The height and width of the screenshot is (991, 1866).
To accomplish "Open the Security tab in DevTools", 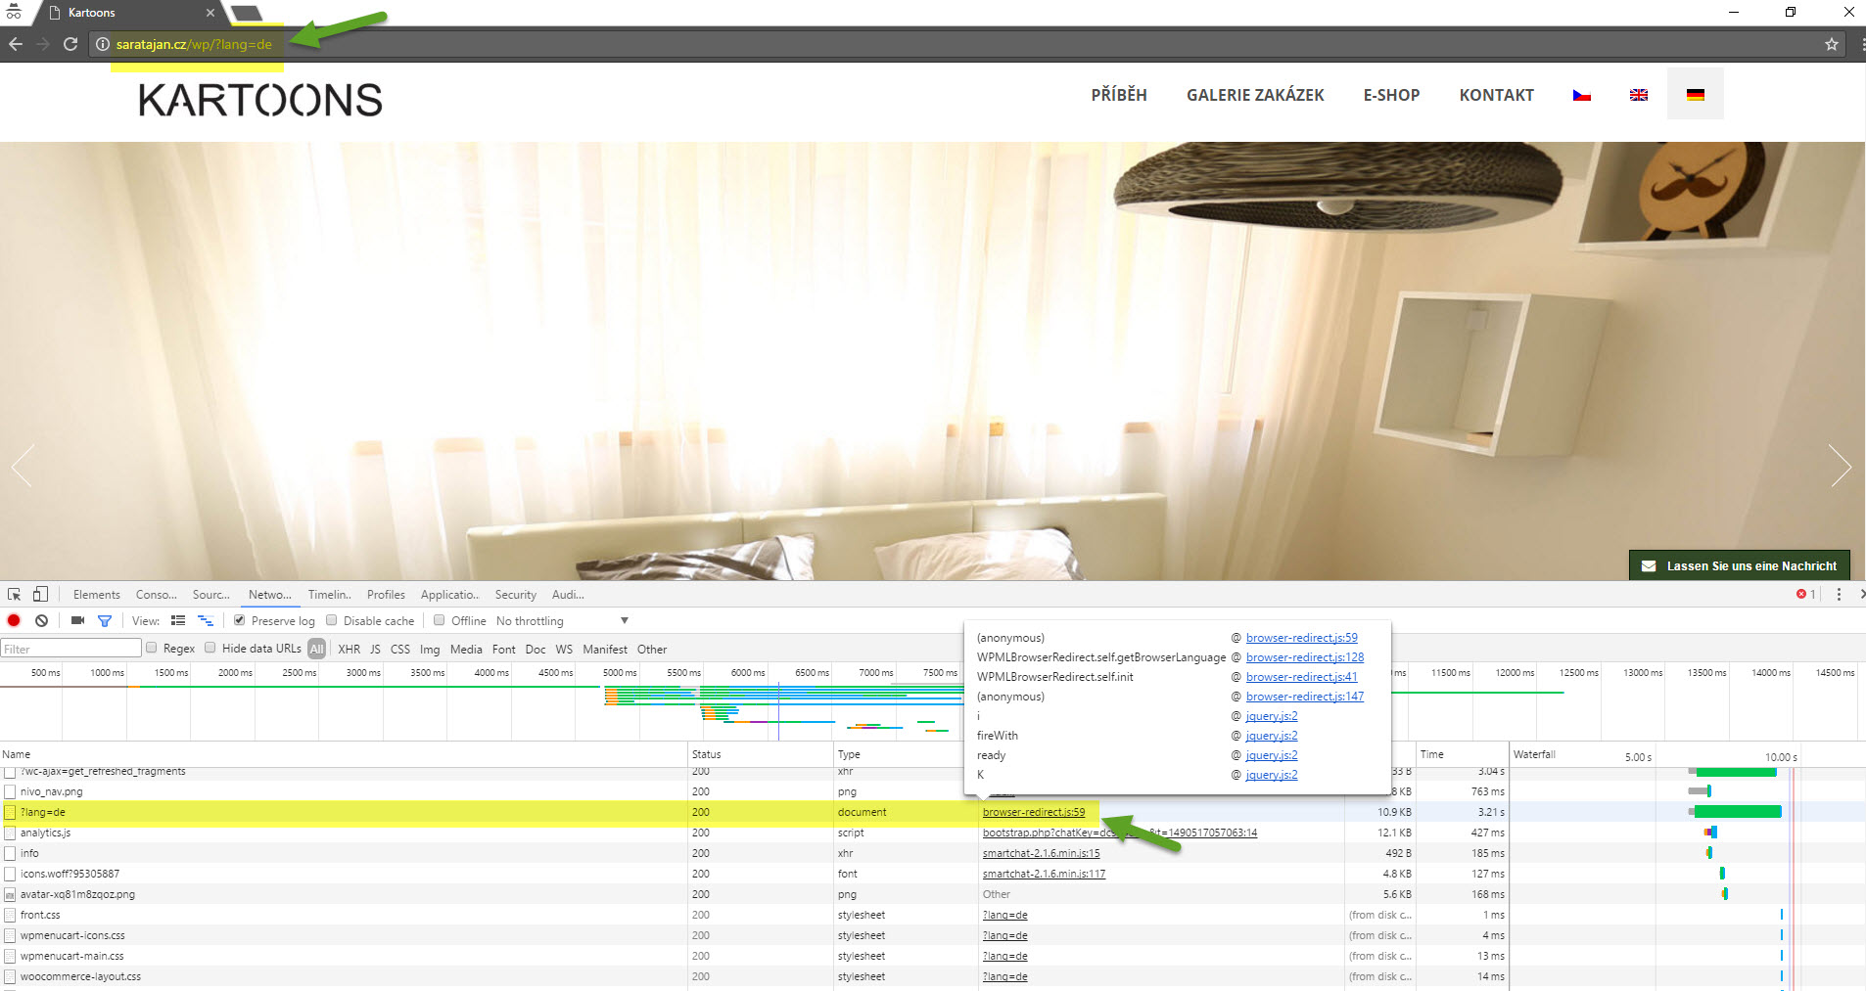I will [515, 594].
